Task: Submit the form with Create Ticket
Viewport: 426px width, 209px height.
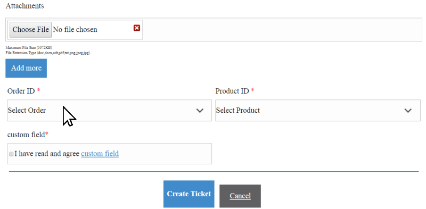Action: pyautogui.click(x=189, y=194)
